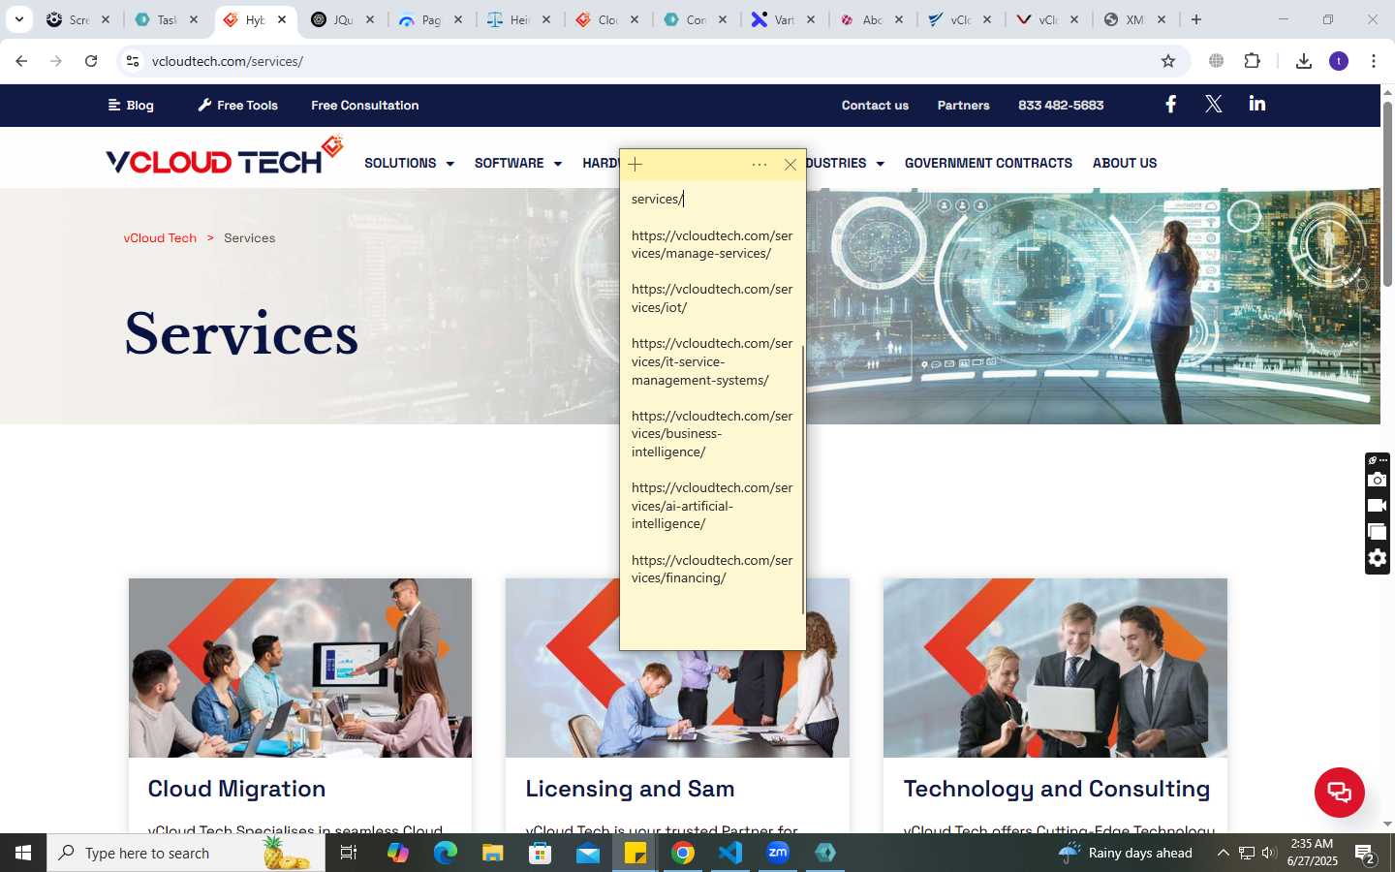Open the Partners link
1395x872 pixels.
[x=963, y=105]
